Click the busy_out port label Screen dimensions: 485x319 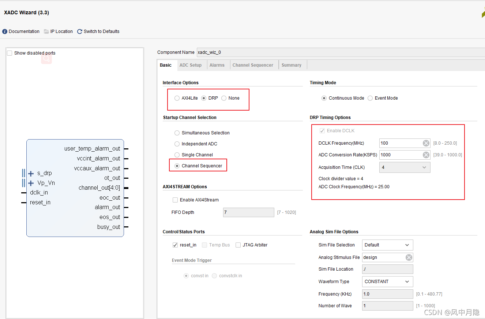[x=109, y=227]
